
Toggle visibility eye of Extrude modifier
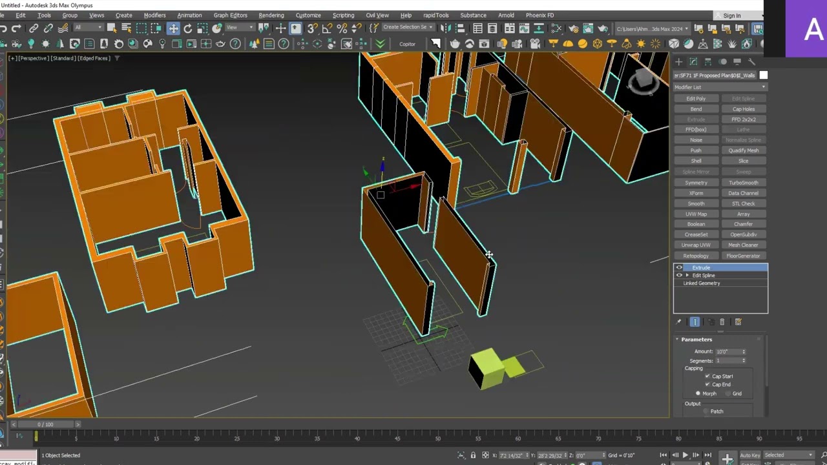pyautogui.click(x=679, y=267)
